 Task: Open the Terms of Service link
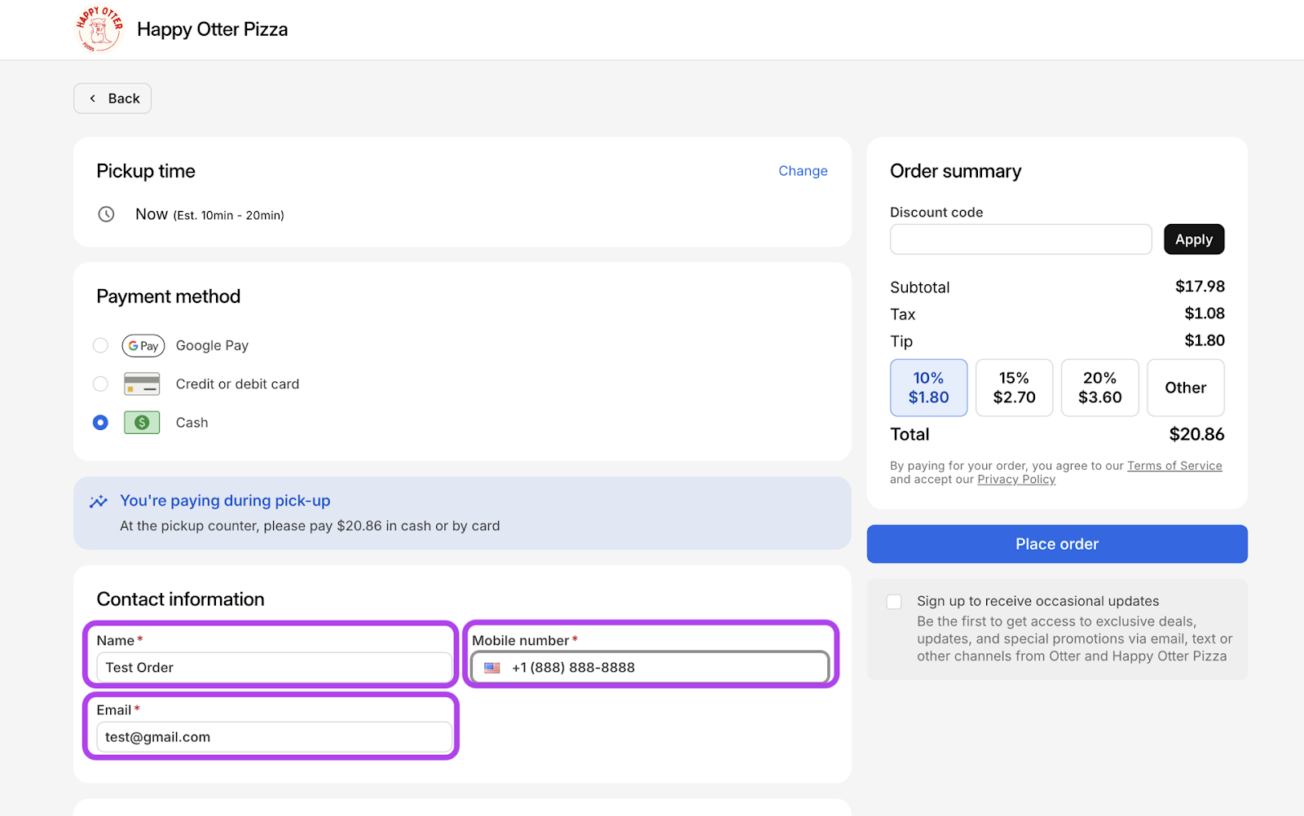[1174, 466]
